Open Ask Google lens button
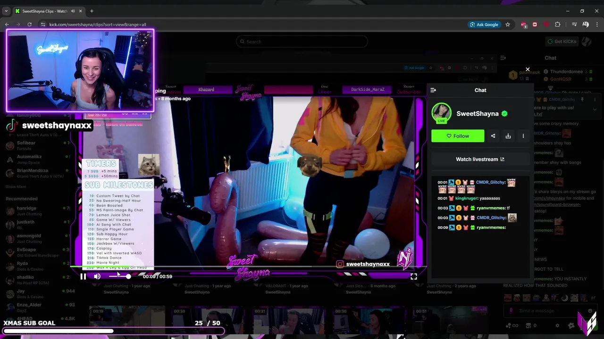The height and width of the screenshot is (339, 604). pyautogui.click(x=484, y=24)
